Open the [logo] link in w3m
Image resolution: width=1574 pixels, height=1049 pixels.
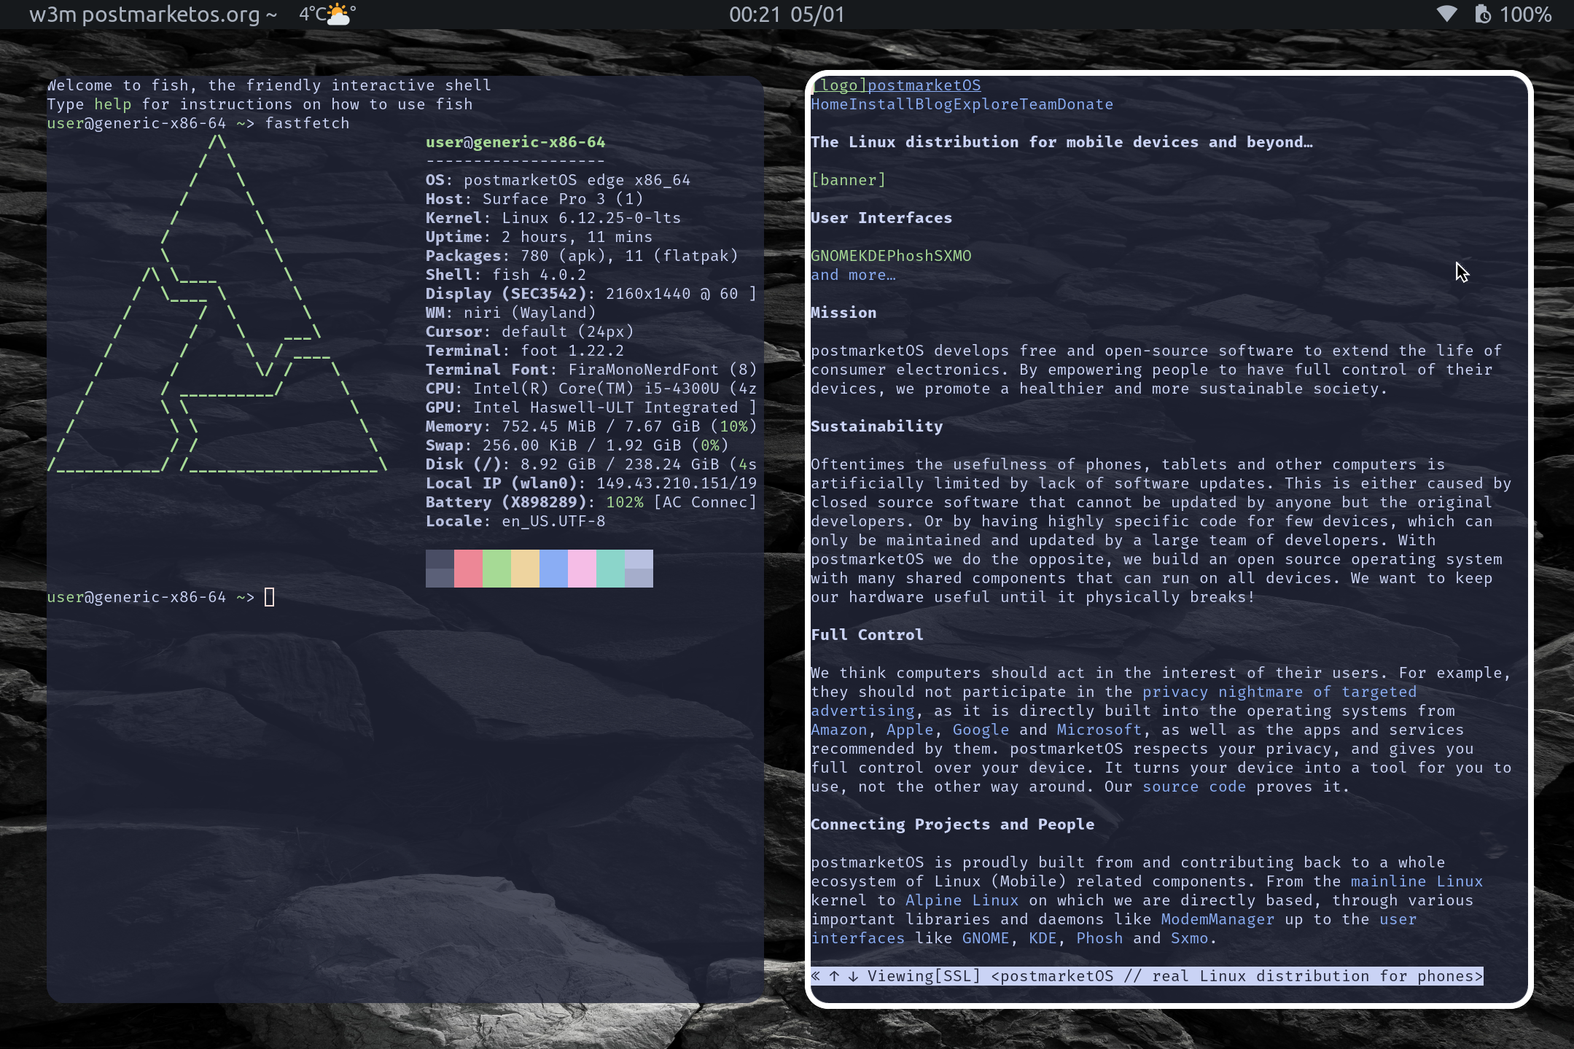(839, 85)
